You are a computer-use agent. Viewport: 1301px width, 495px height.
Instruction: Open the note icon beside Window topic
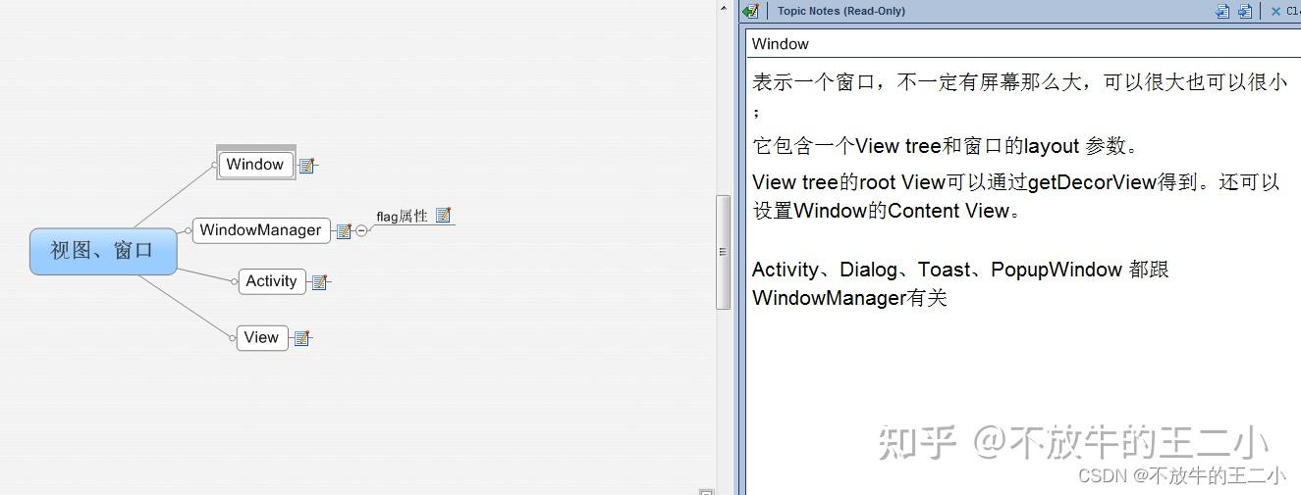point(306,166)
